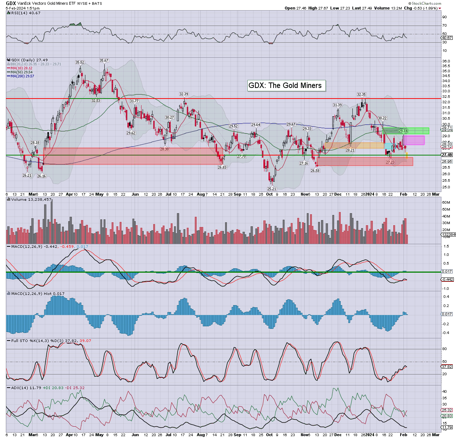The height and width of the screenshot is (438, 456).
Task: Click the Volume panel histogram icon
Action: (9, 200)
